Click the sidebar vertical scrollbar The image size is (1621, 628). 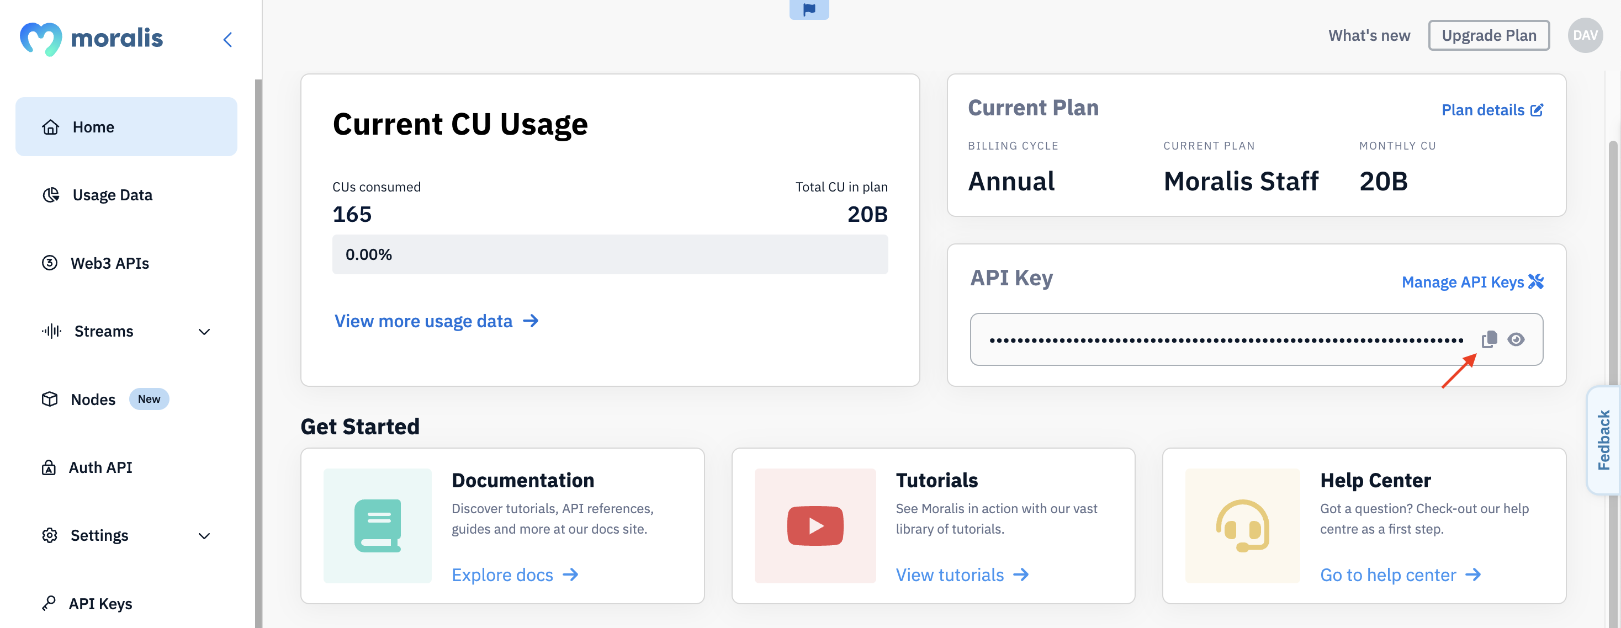258,353
